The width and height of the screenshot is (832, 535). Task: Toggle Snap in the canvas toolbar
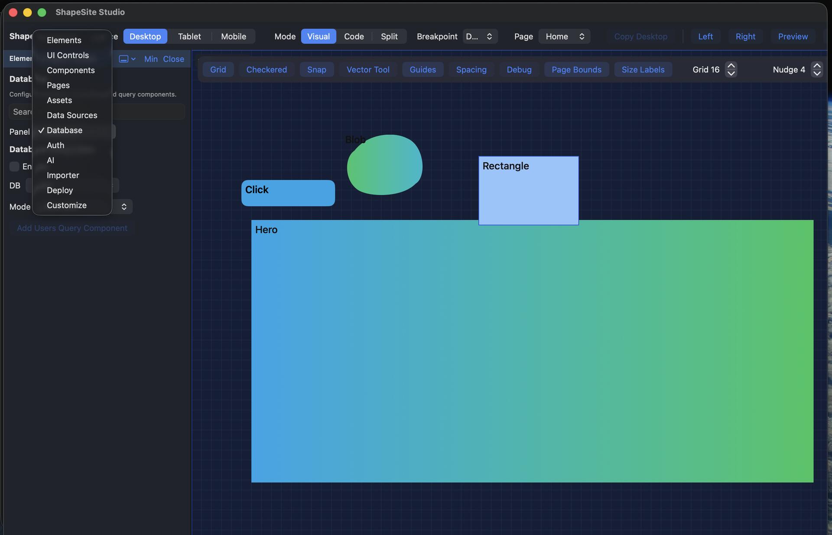coord(316,69)
